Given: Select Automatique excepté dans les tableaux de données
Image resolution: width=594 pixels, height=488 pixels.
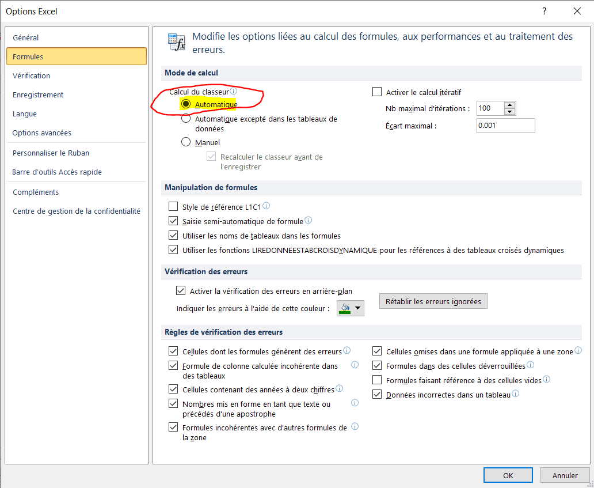Looking at the screenshot, I should (185, 119).
